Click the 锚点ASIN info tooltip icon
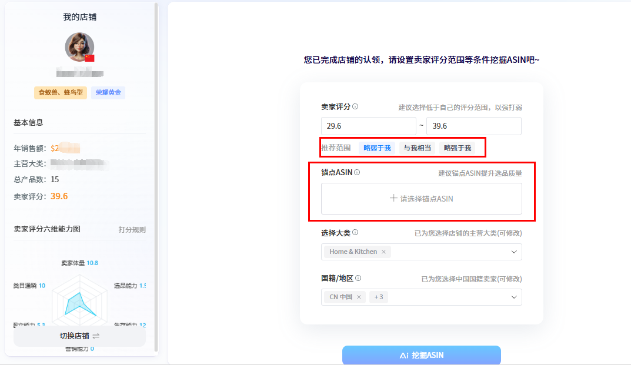This screenshot has width=631, height=365. click(357, 172)
